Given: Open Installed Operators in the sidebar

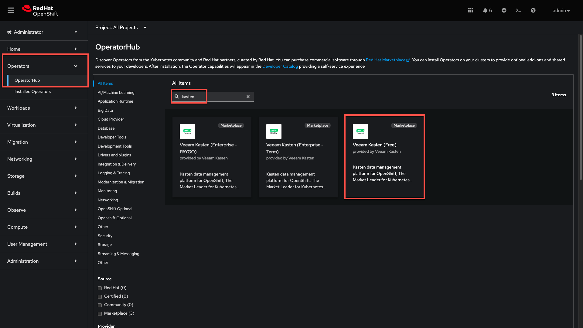Looking at the screenshot, I should [x=47, y=91].
